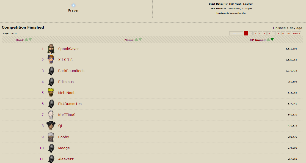
Task: Open Pk4Dumm1es player profile link
Action: coord(70,104)
